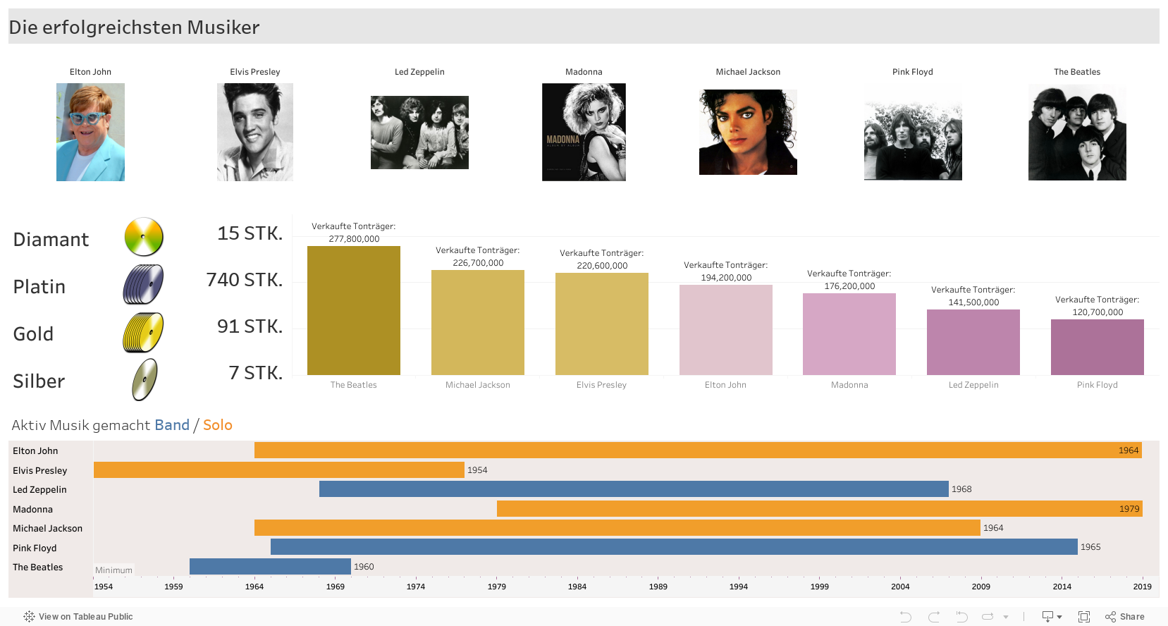Click the Silber disc icon

145,379
